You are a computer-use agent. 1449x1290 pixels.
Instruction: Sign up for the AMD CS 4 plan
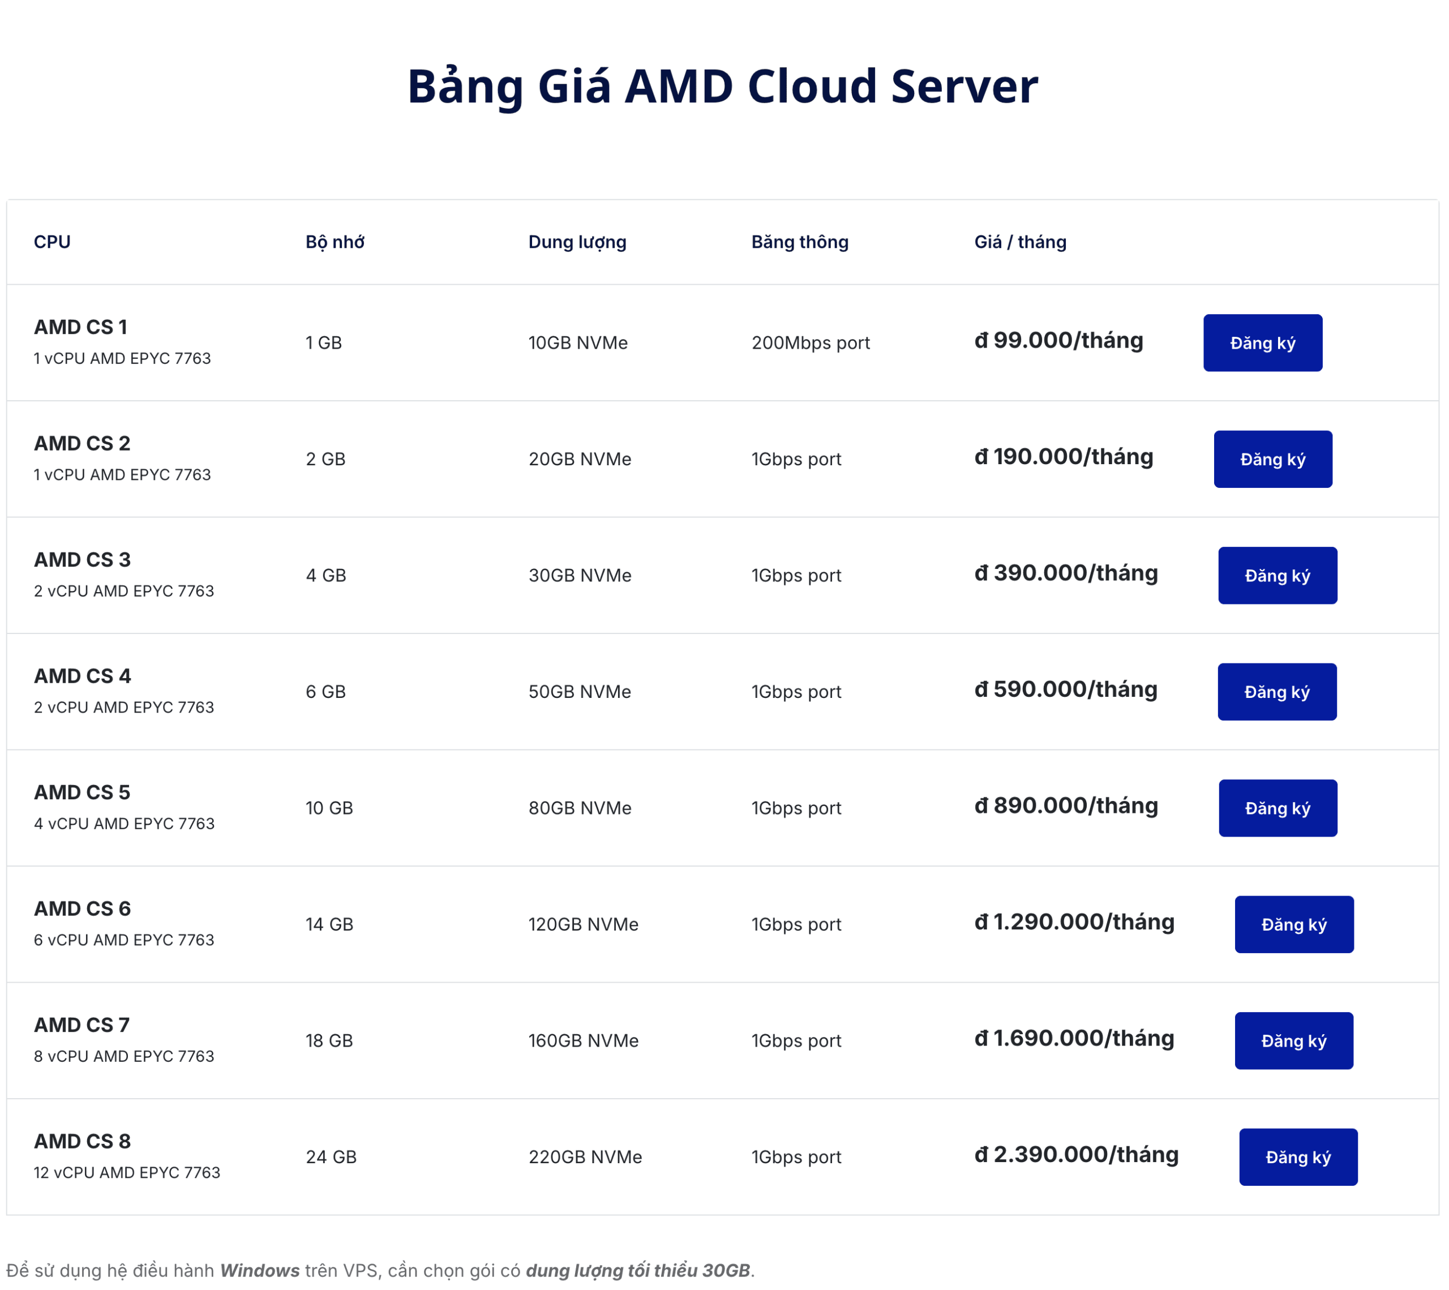(1277, 692)
